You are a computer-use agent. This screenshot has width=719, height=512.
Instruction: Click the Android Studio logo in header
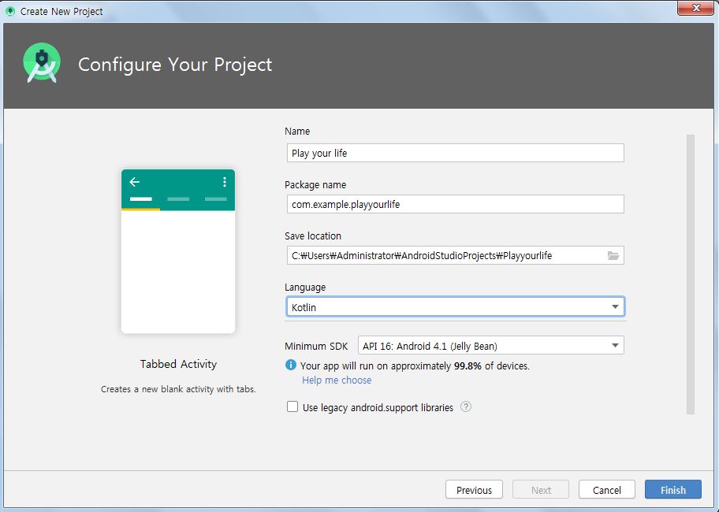pos(42,63)
